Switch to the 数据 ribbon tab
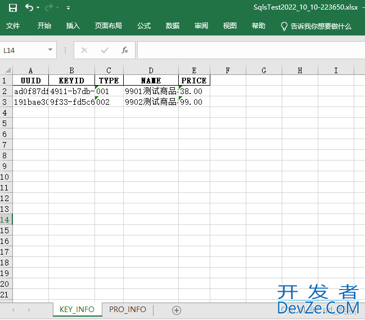The height and width of the screenshot is (320, 365). tap(173, 26)
